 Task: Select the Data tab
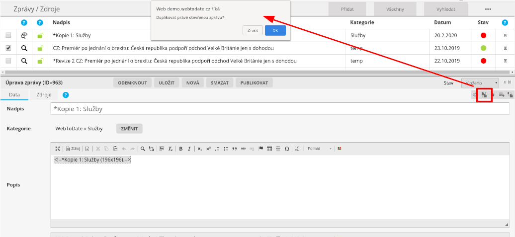(x=14, y=94)
